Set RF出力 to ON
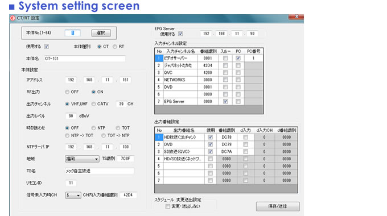Viewport: 387px width, 216px height. [x=93, y=92]
